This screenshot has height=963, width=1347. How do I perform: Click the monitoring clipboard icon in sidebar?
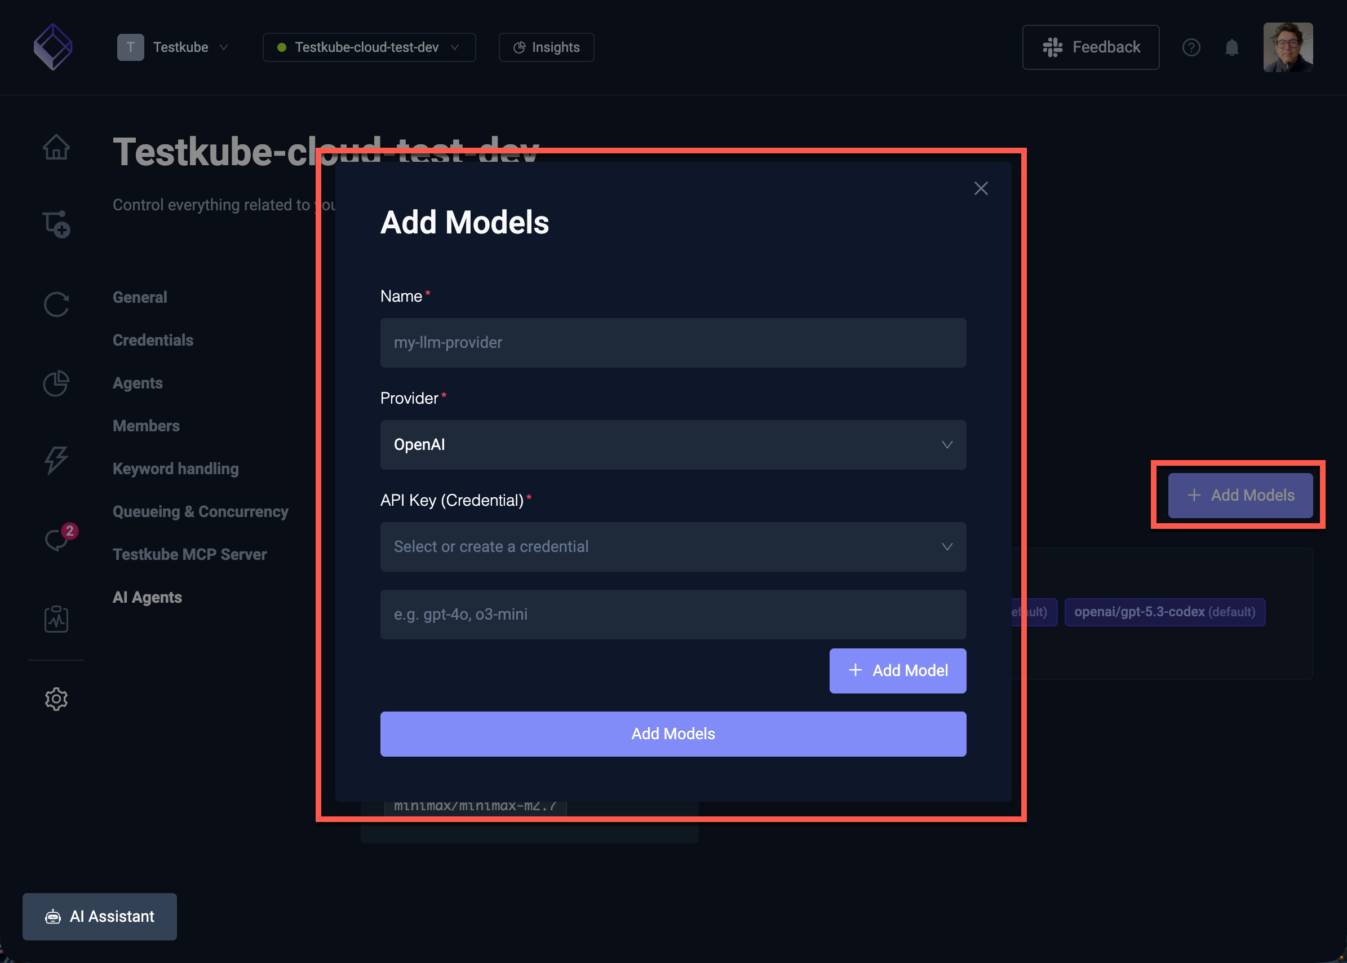click(x=56, y=619)
